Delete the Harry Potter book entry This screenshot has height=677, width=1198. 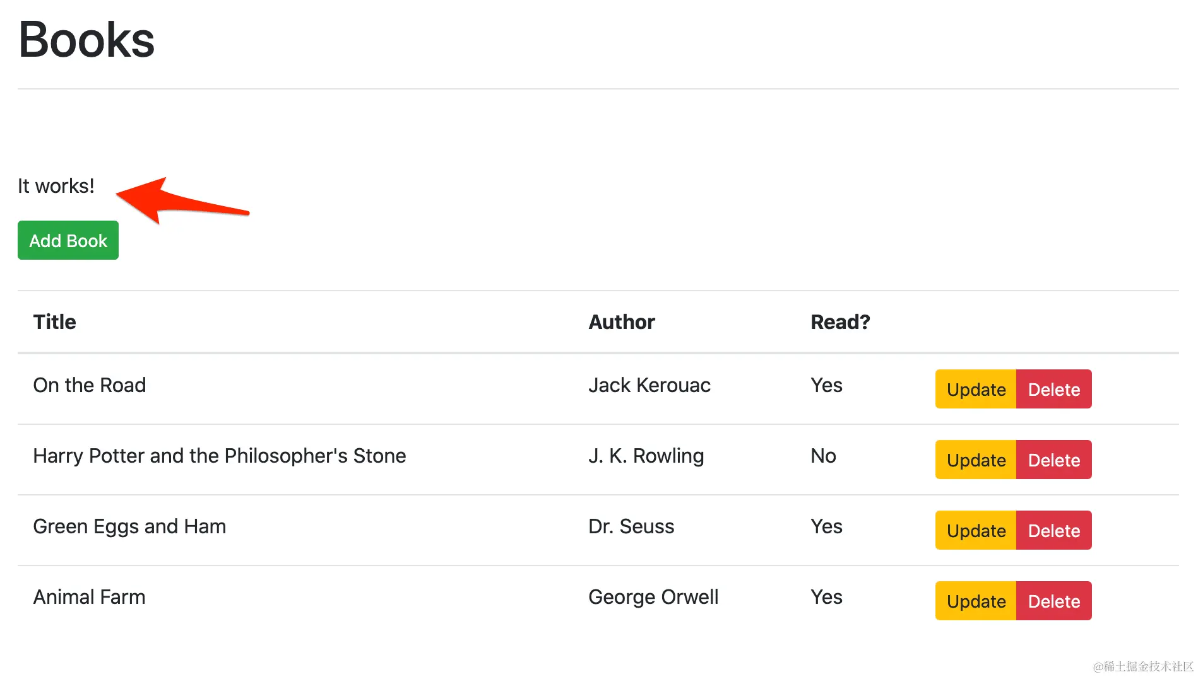click(x=1053, y=460)
